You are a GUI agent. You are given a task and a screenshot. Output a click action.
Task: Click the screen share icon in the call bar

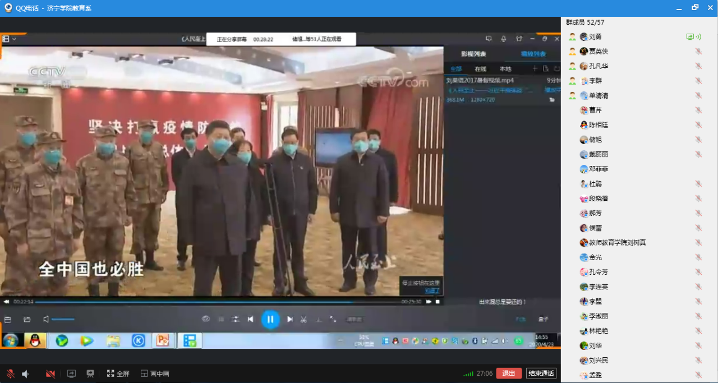[x=71, y=373]
